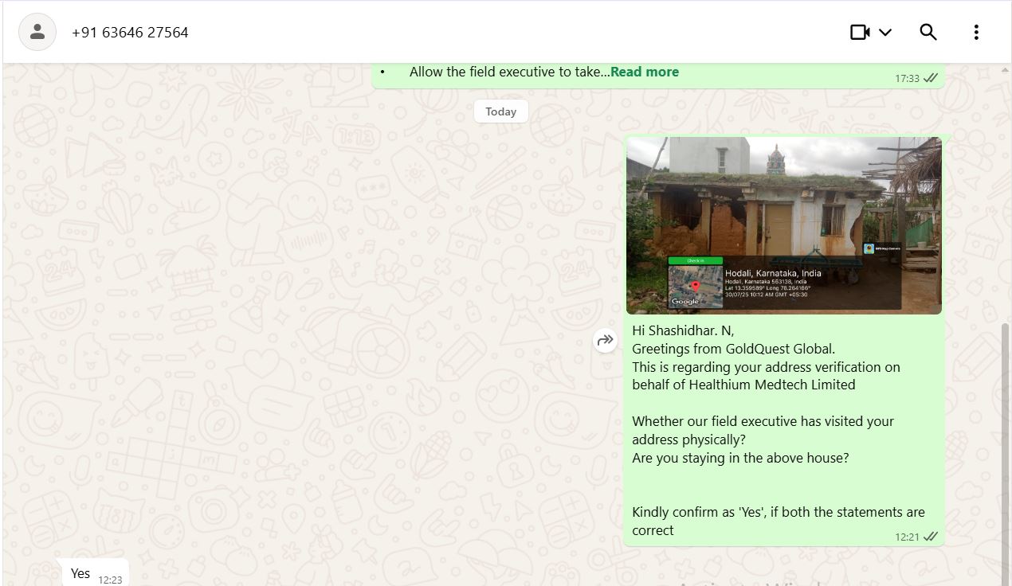Screen dimensions: 1012x586
Task: Expand message with Read more link
Action: click(x=645, y=72)
